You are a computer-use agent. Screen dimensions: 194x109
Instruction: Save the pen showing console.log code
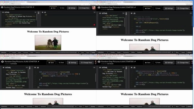click(51, 63)
